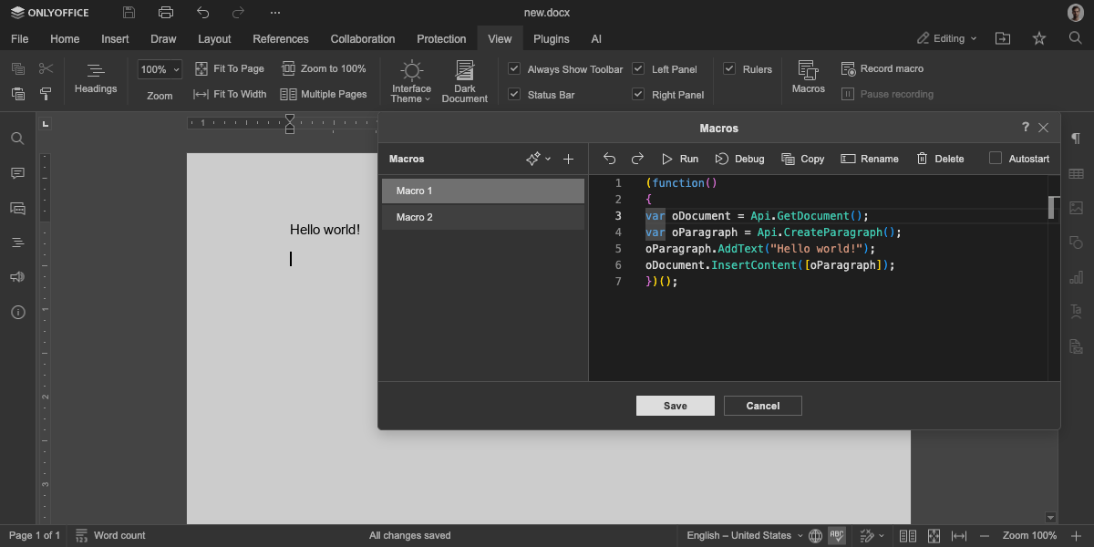This screenshot has height=547, width=1094.
Task: Toggle the Status Bar checkbox
Action: coord(514,94)
